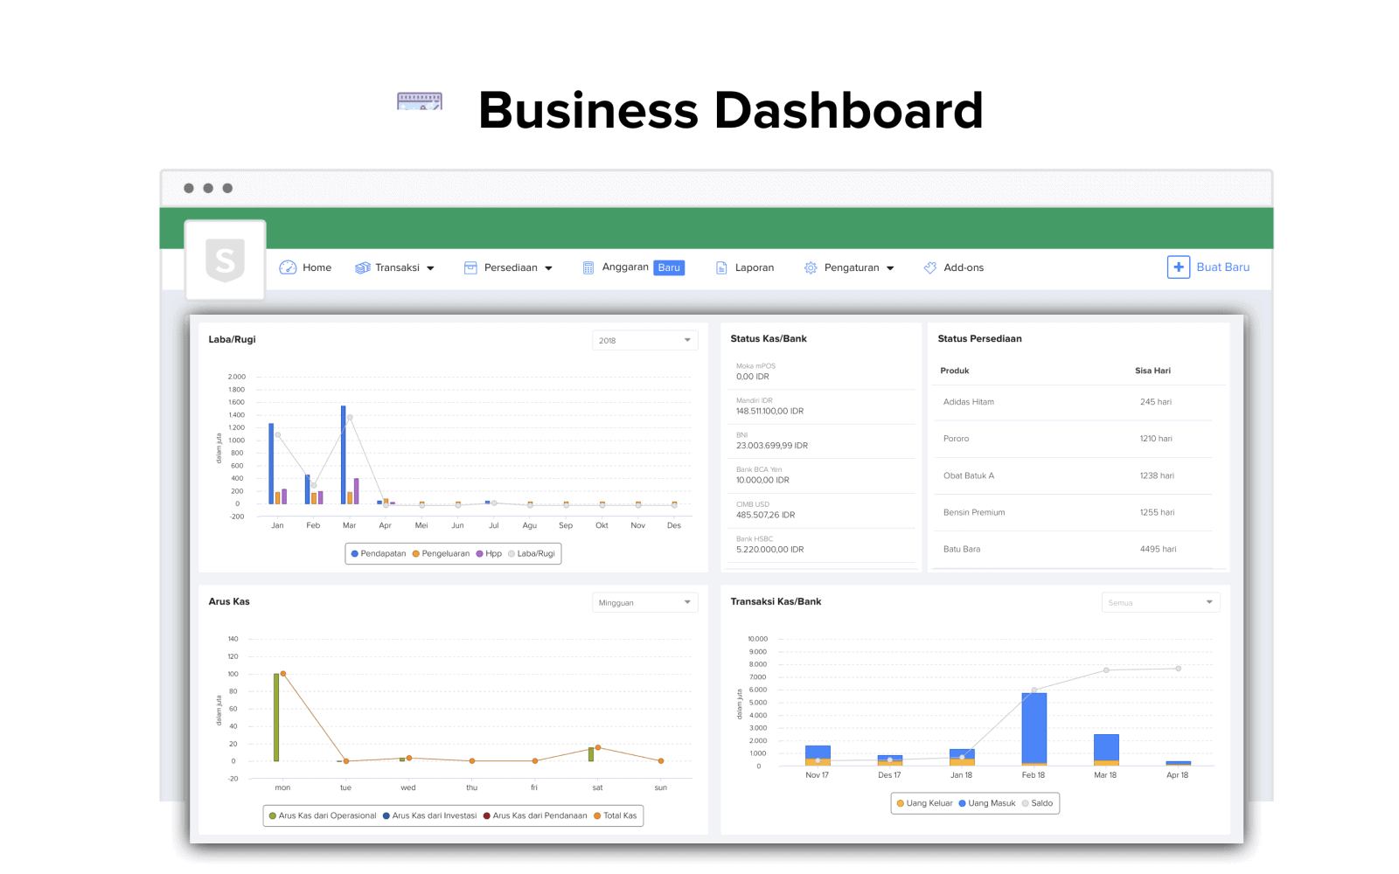The width and height of the screenshot is (1399, 874).
Task: Click the Home speedometer icon
Action: click(x=288, y=267)
